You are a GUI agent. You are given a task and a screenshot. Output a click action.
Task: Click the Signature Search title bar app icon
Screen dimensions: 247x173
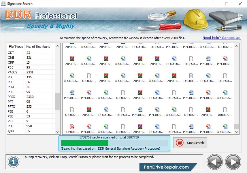[3, 4]
